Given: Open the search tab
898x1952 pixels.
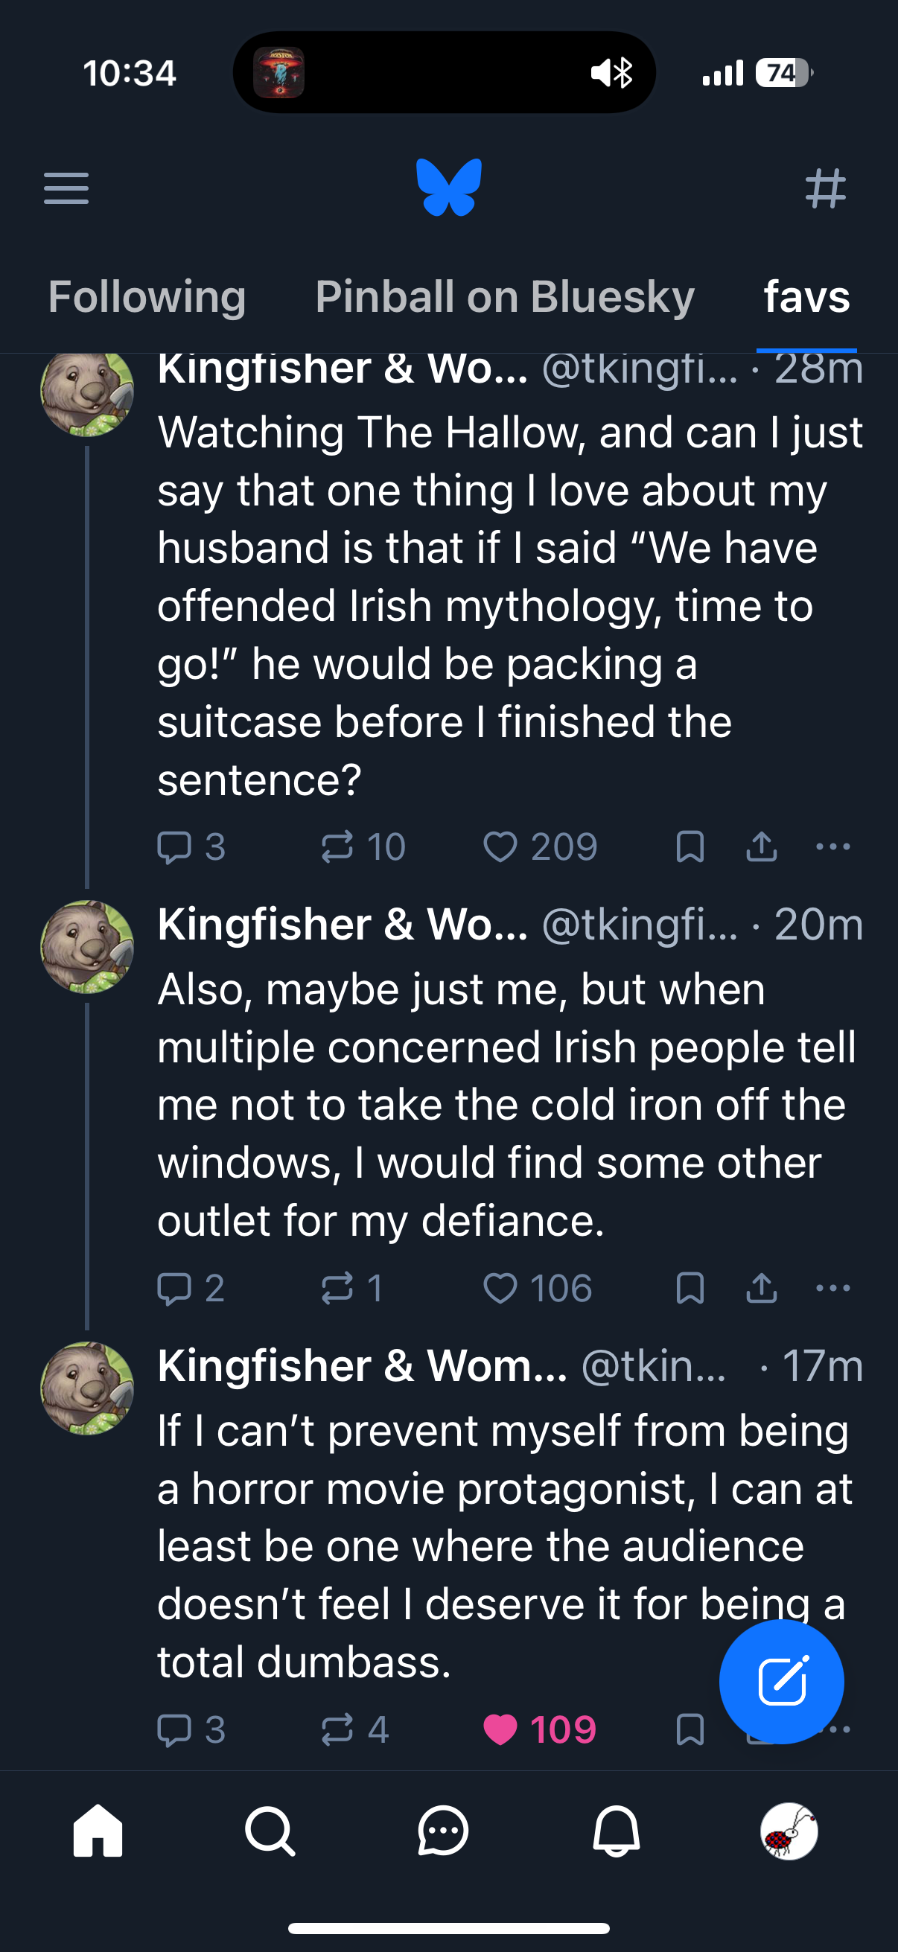Looking at the screenshot, I should tap(270, 1831).
